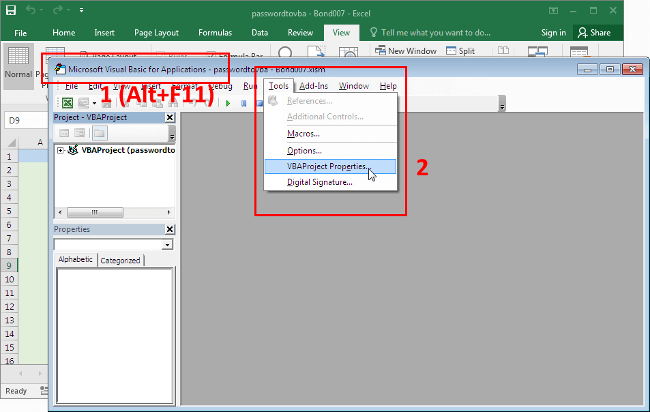Screen dimensions: 650x412
Task: Expand the VBAProject tree node
Action: [59, 149]
